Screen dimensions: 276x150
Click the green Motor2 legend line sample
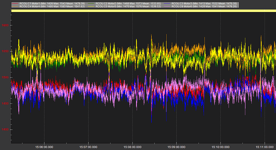(91, 4)
